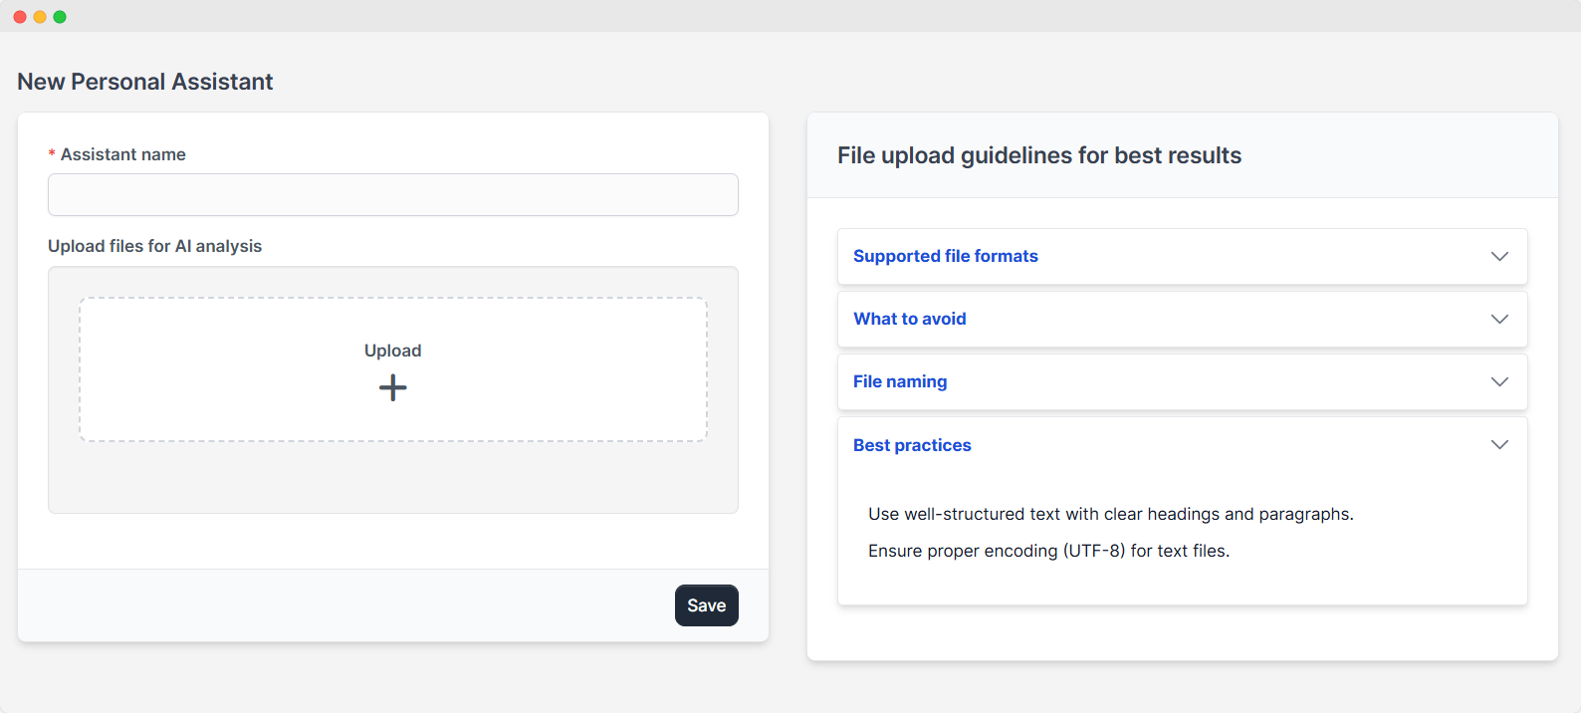Expand What to avoid using its chevron

click(x=1499, y=320)
